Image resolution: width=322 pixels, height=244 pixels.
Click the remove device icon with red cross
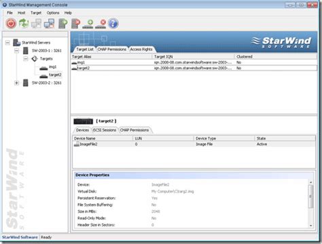coord(101,24)
